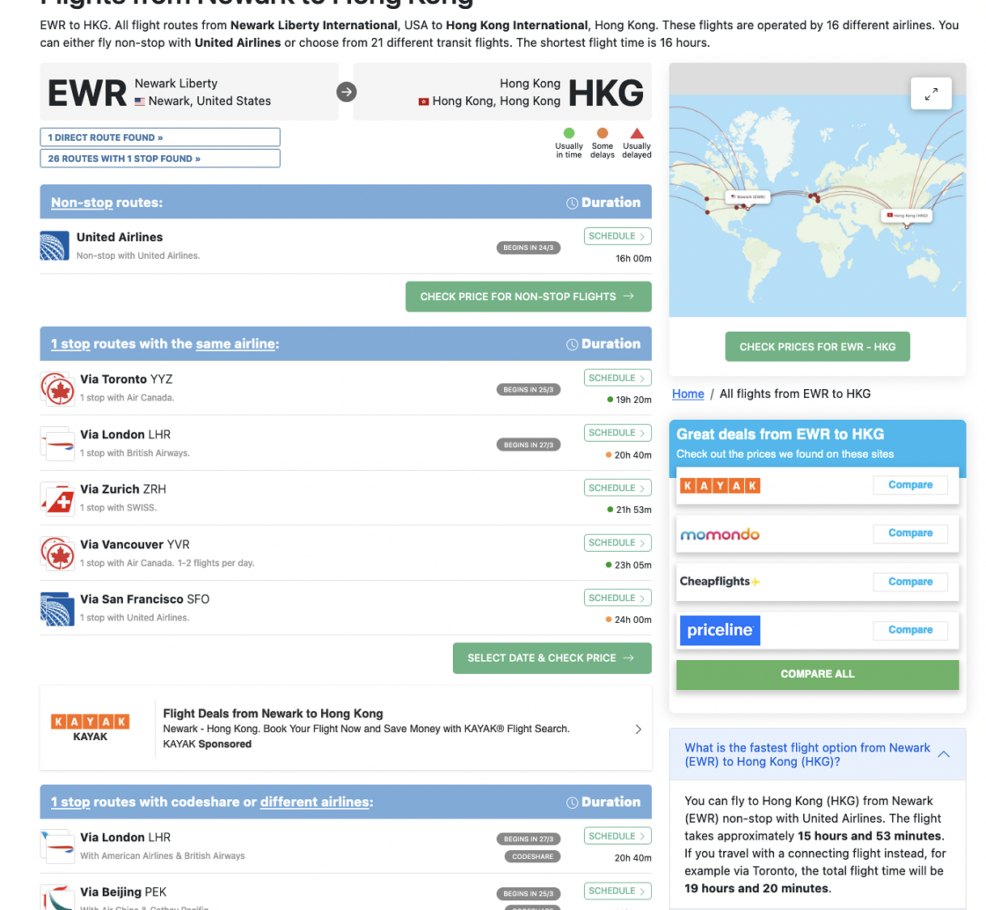The image size is (986, 910).
Task: Click the British Airways logo beside 20h 40m same-airline route
Action: tap(57, 443)
